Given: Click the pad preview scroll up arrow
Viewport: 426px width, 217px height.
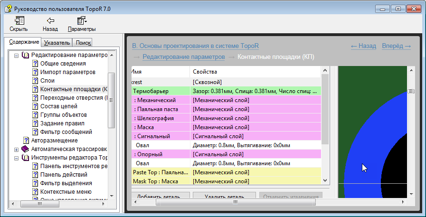Looking at the screenshot, I should (411, 70).
